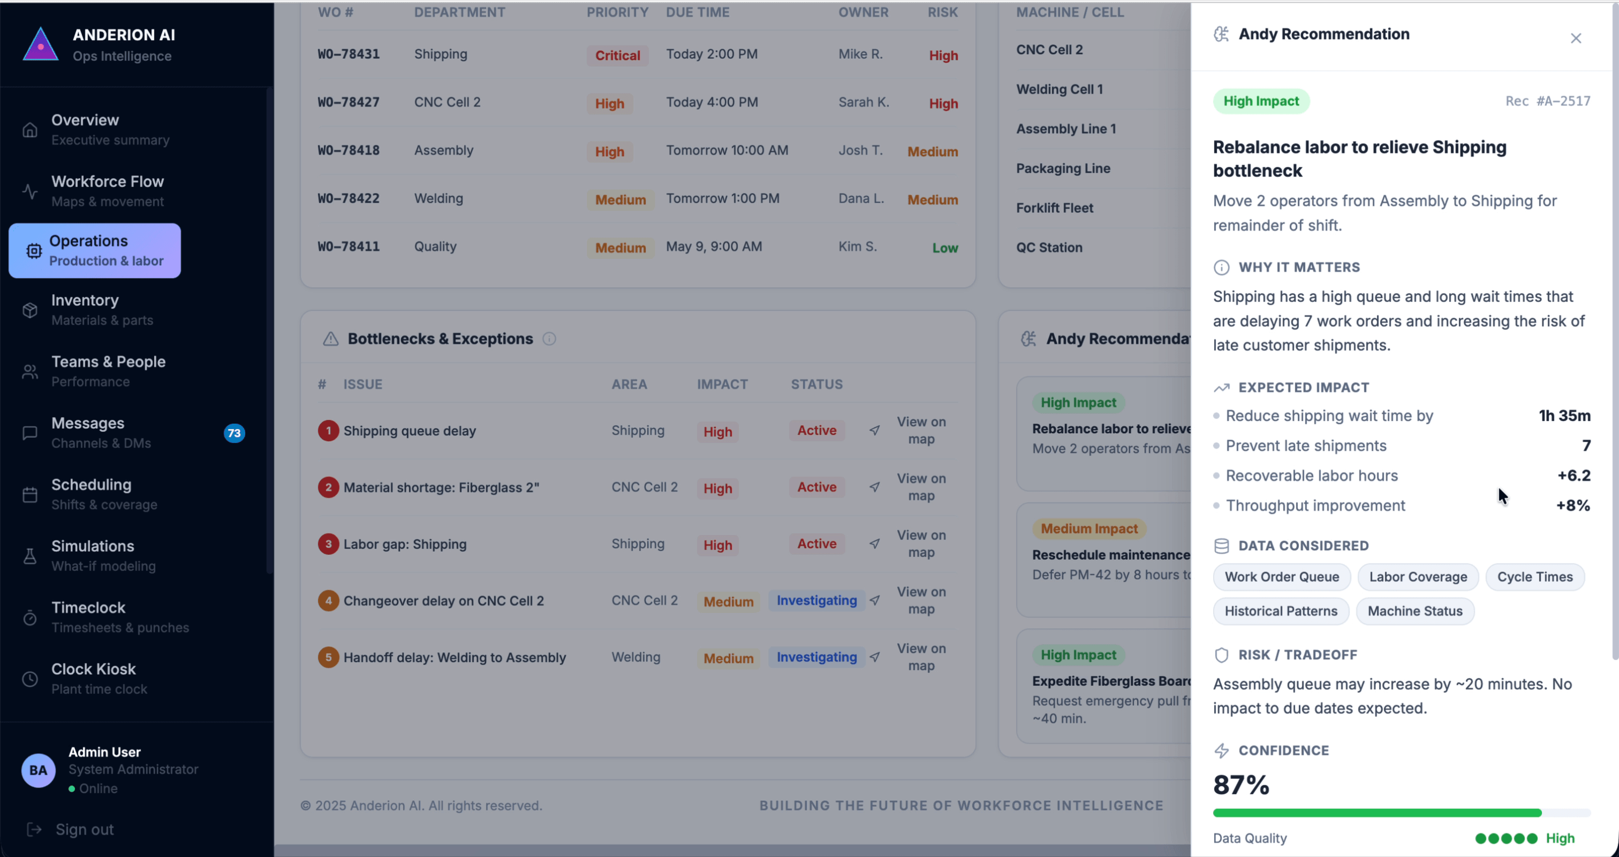1619x857 pixels.
Task: Click the Scheduling calendar icon
Action: pyautogui.click(x=30, y=495)
